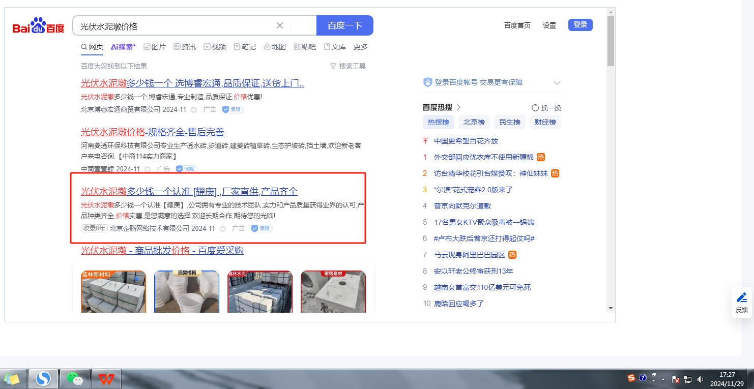Click the Baidu logo

(39, 25)
